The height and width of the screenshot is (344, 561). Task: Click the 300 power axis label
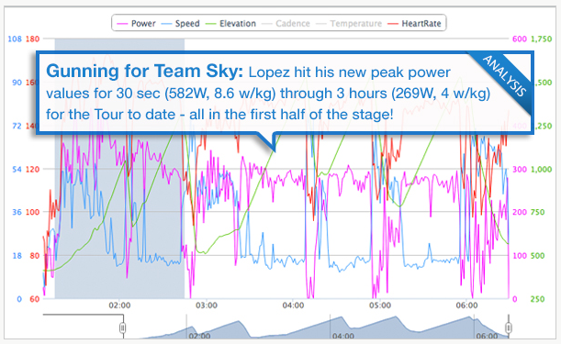(x=520, y=169)
